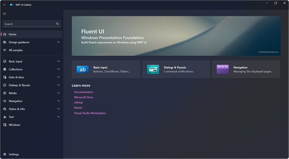The width and height of the screenshot is (289, 159).
Task: Open the Settings gear icon
Action: (x=5, y=154)
